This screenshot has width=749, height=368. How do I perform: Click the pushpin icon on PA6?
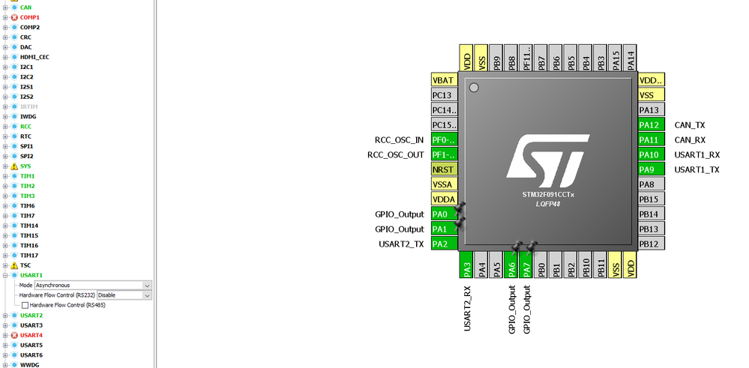pos(517,247)
